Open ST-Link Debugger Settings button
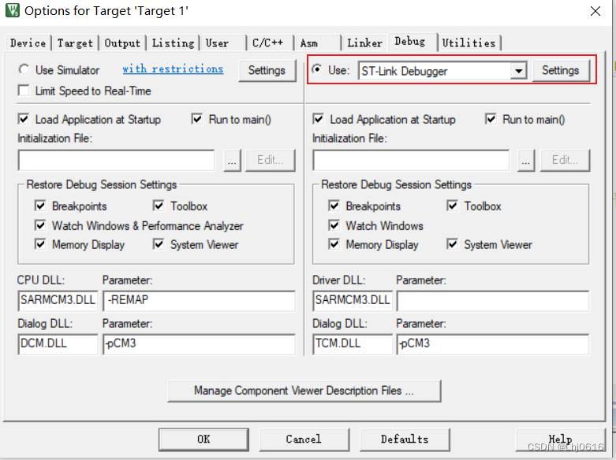Viewport: 616px width, 460px height. [561, 71]
